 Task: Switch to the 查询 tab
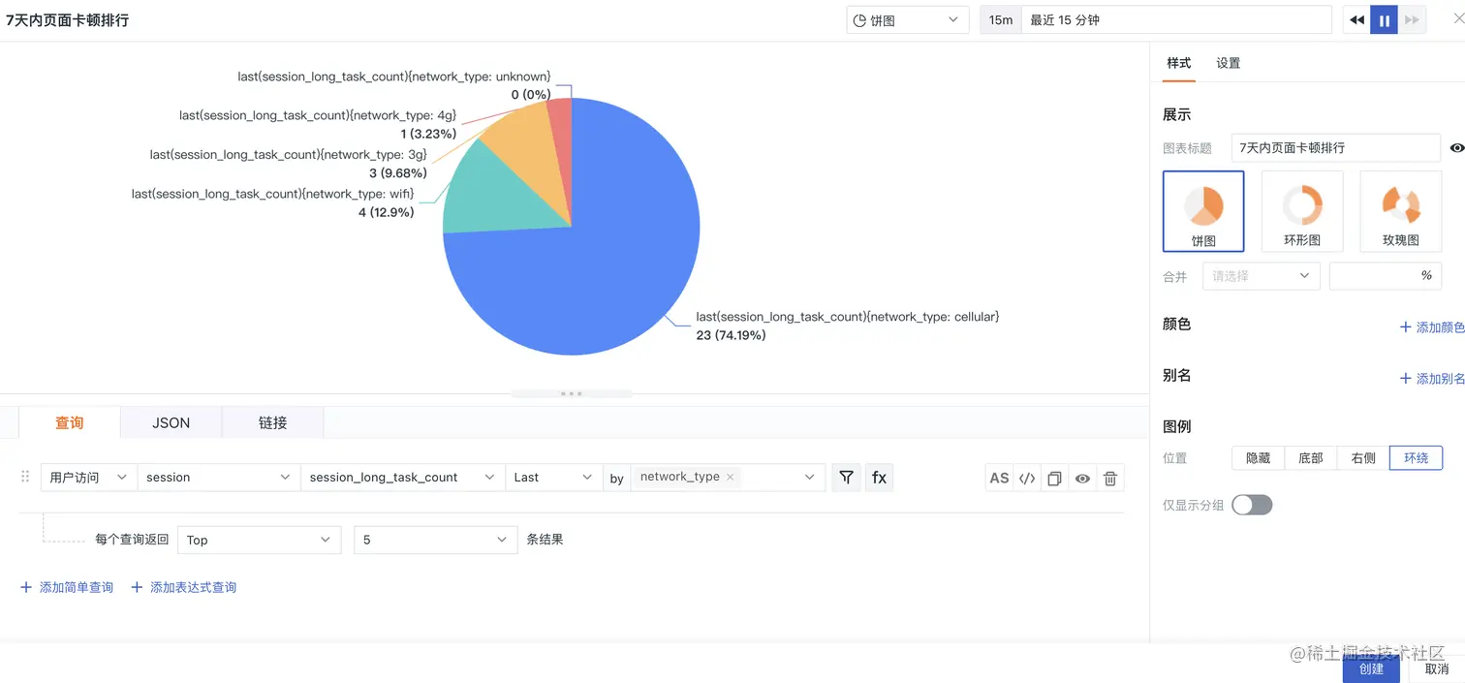coord(70,422)
